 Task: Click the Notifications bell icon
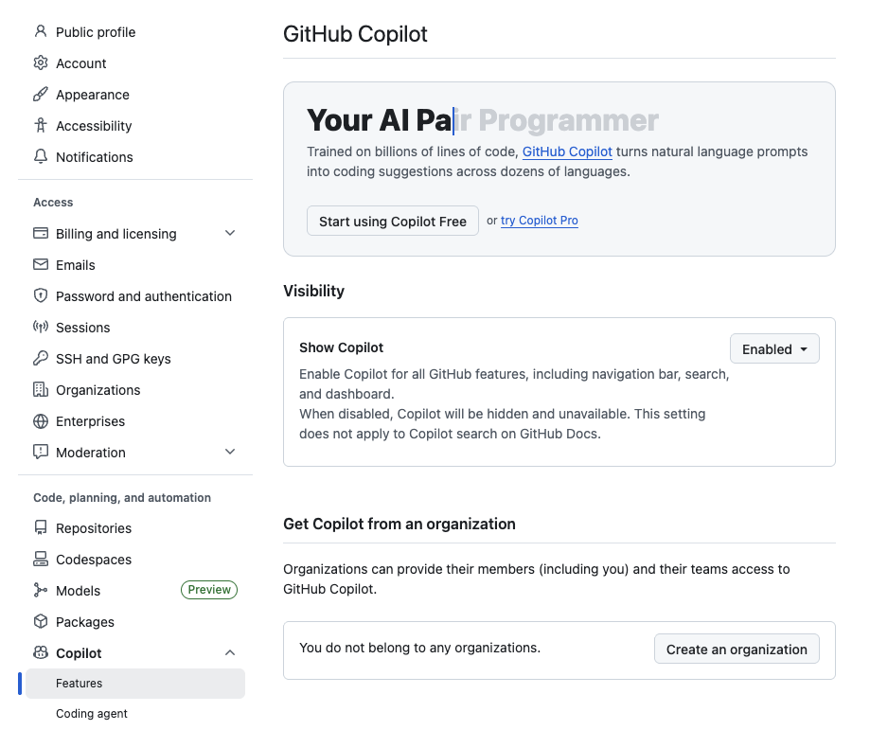point(41,157)
